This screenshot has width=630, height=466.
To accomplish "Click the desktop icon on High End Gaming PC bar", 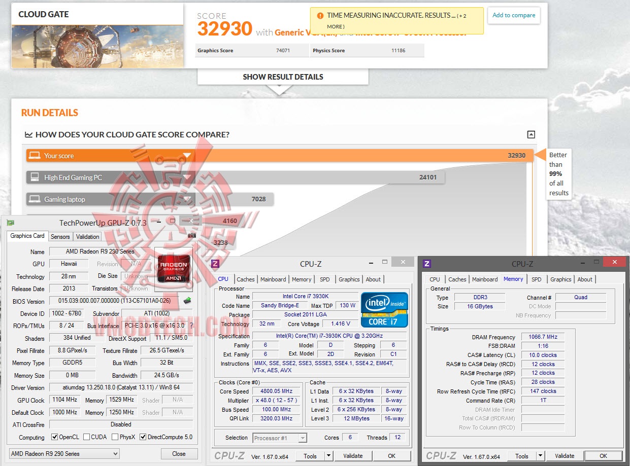I will pos(35,177).
